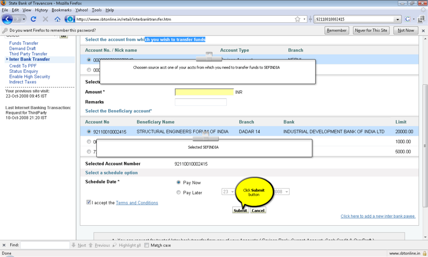Click the padlock security icon in status bar
The image size is (428, 257).
(x=424, y=253)
